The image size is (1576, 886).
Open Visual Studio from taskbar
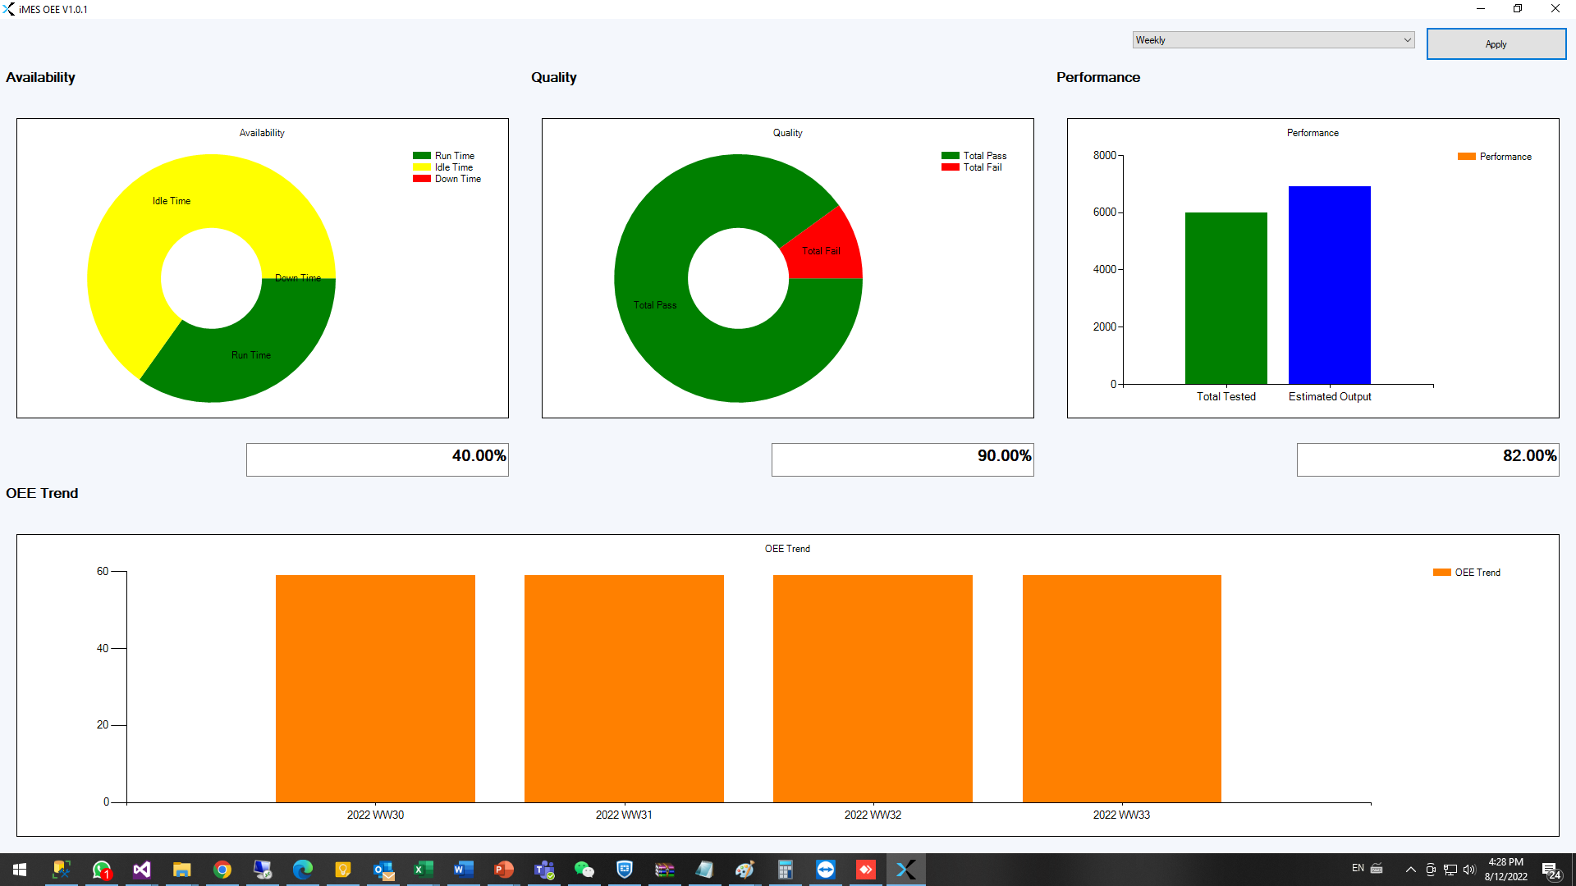(x=142, y=870)
